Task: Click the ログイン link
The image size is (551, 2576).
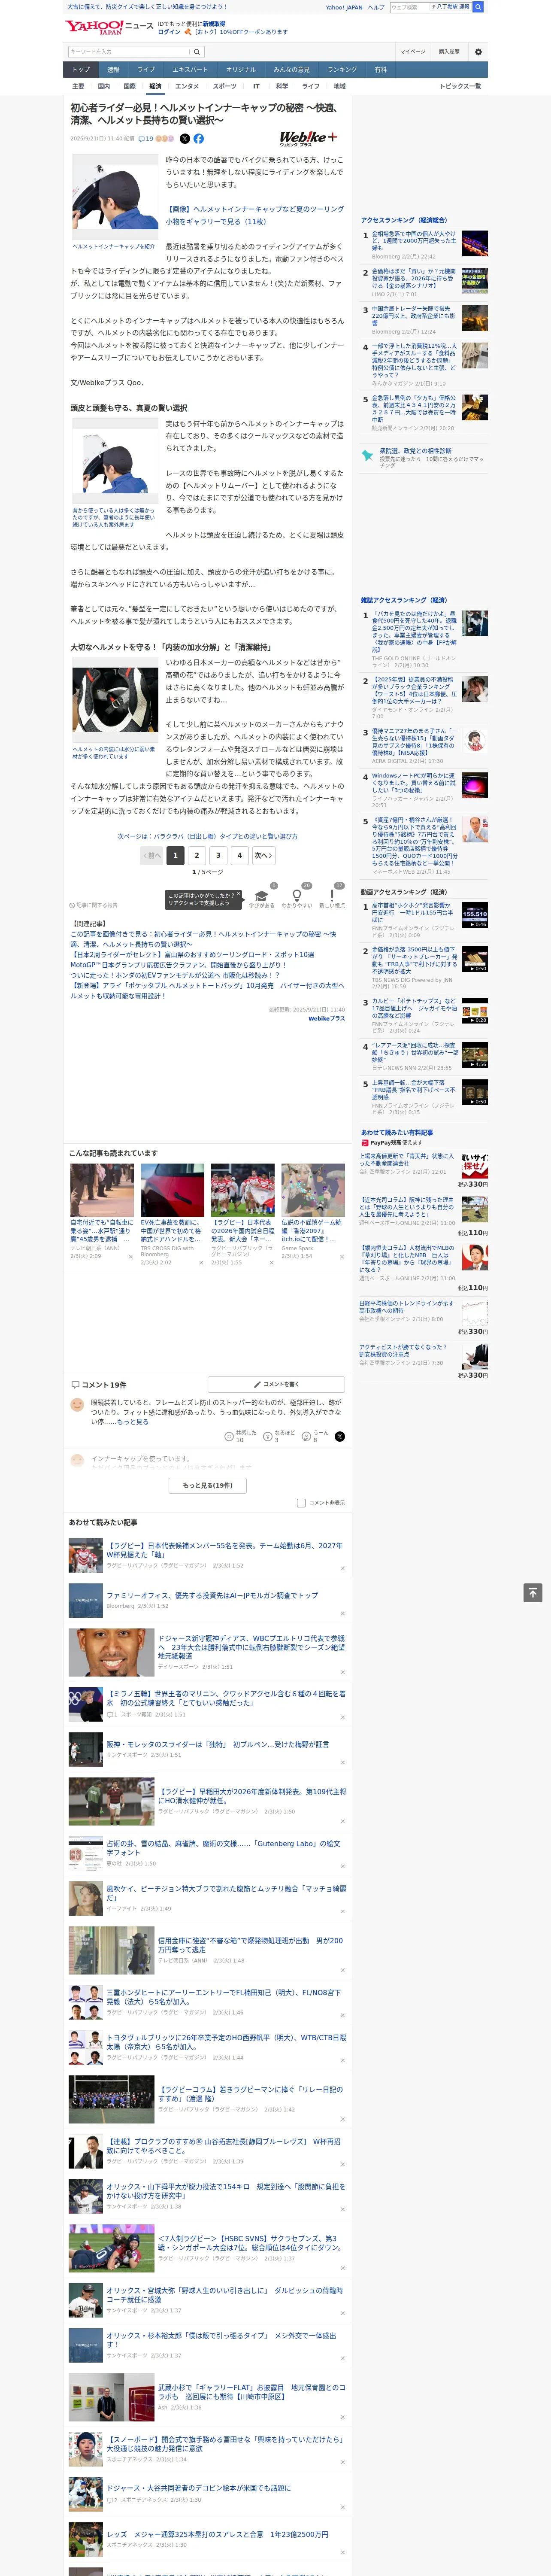Action: (x=169, y=32)
